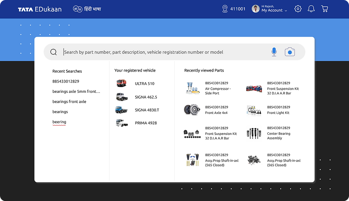This screenshot has width=349, height=201.
Task: Select recent search 'beering'
Action: pos(59,122)
